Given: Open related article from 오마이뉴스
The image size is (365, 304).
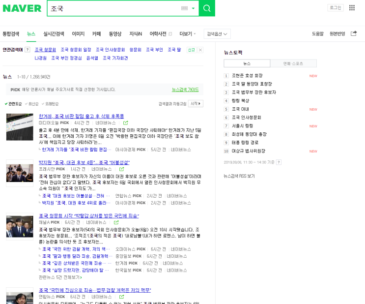Looking at the screenshot, I should [x=76, y=249].
